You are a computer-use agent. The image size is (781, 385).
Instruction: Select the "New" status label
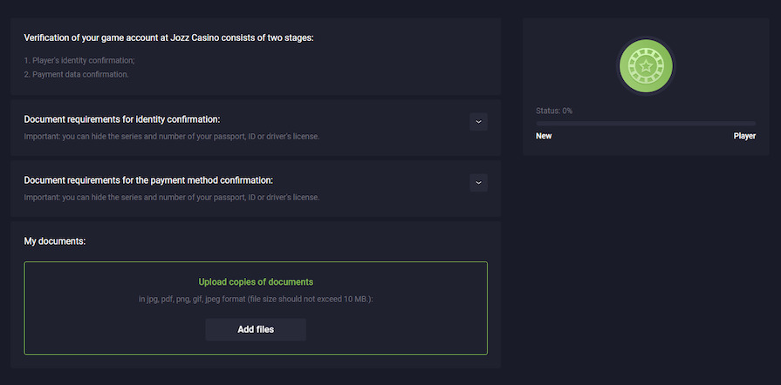click(544, 136)
